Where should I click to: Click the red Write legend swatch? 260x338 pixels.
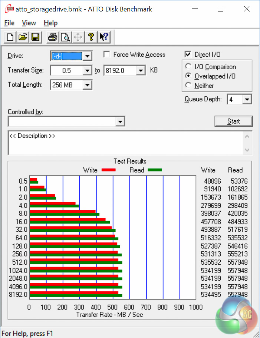[x=108, y=170]
